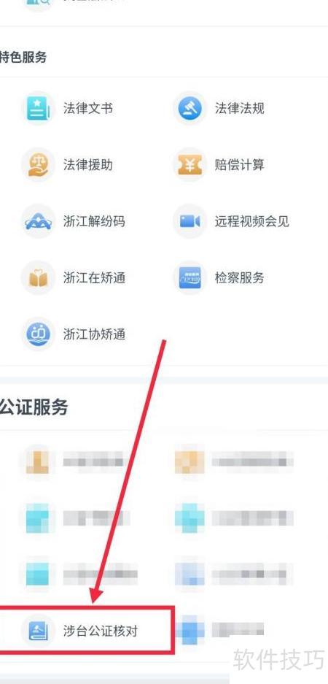Open the 浙江在矫通 book-heart icon
The height and width of the screenshot is (684, 328).
tap(39, 278)
